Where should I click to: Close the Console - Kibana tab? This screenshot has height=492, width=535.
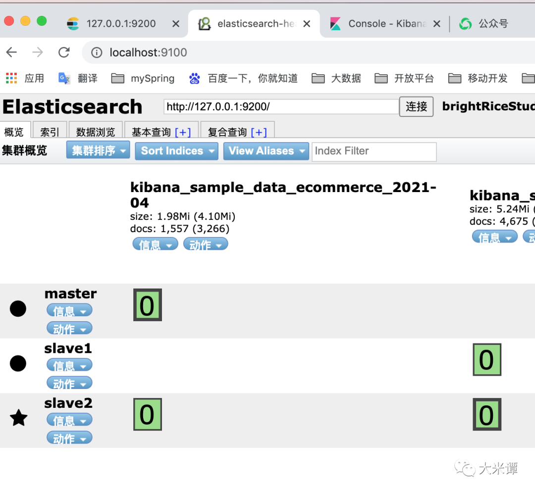point(437,24)
